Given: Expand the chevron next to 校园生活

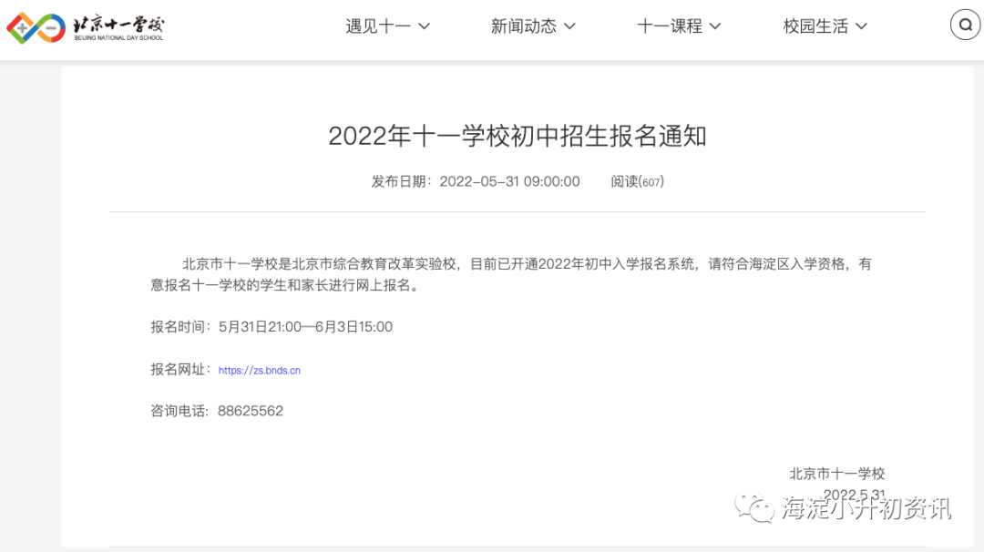Looking at the screenshot, I should pyautogui.click(x=862, y=26).
